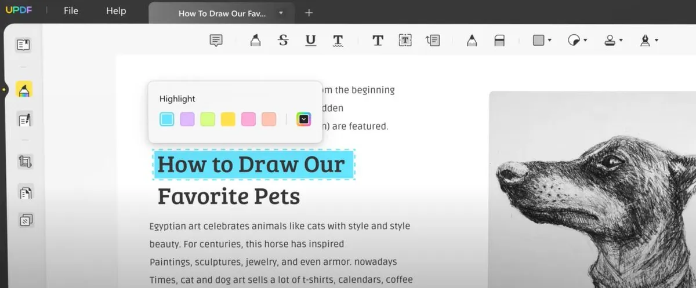The image size is (696, 288).
Task: Select the text comment T tool
Action: pos(378,40)
